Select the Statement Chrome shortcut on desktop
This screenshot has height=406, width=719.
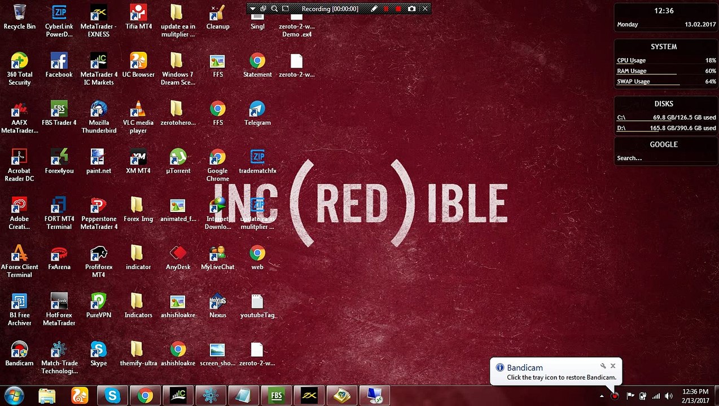coord(257,65)
